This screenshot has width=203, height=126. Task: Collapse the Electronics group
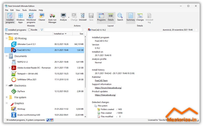(x=7, y=85)
